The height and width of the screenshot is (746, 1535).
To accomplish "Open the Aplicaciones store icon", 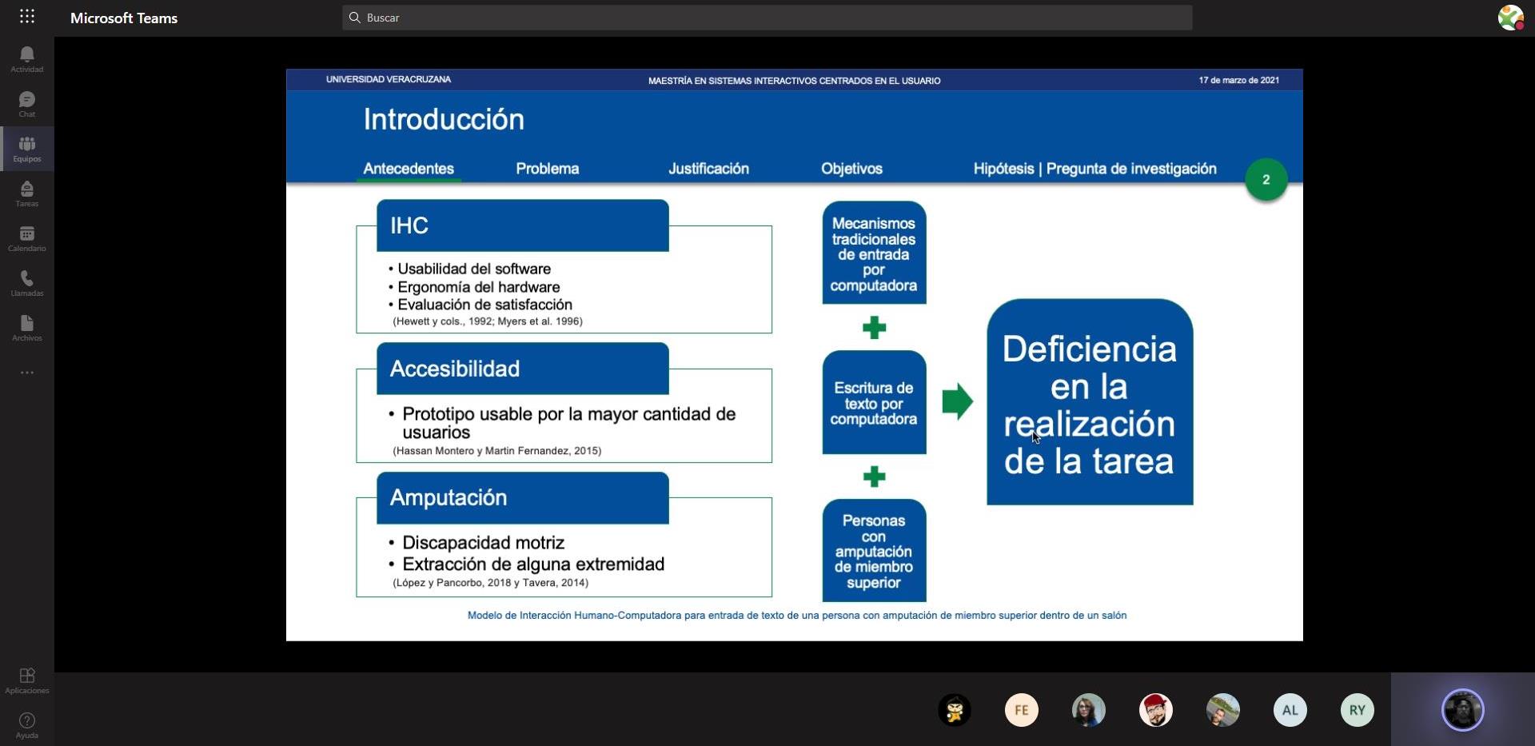I will pos(26,680).
